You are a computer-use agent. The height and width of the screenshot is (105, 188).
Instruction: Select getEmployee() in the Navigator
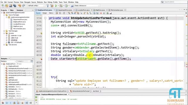click(x=13, y=80)
